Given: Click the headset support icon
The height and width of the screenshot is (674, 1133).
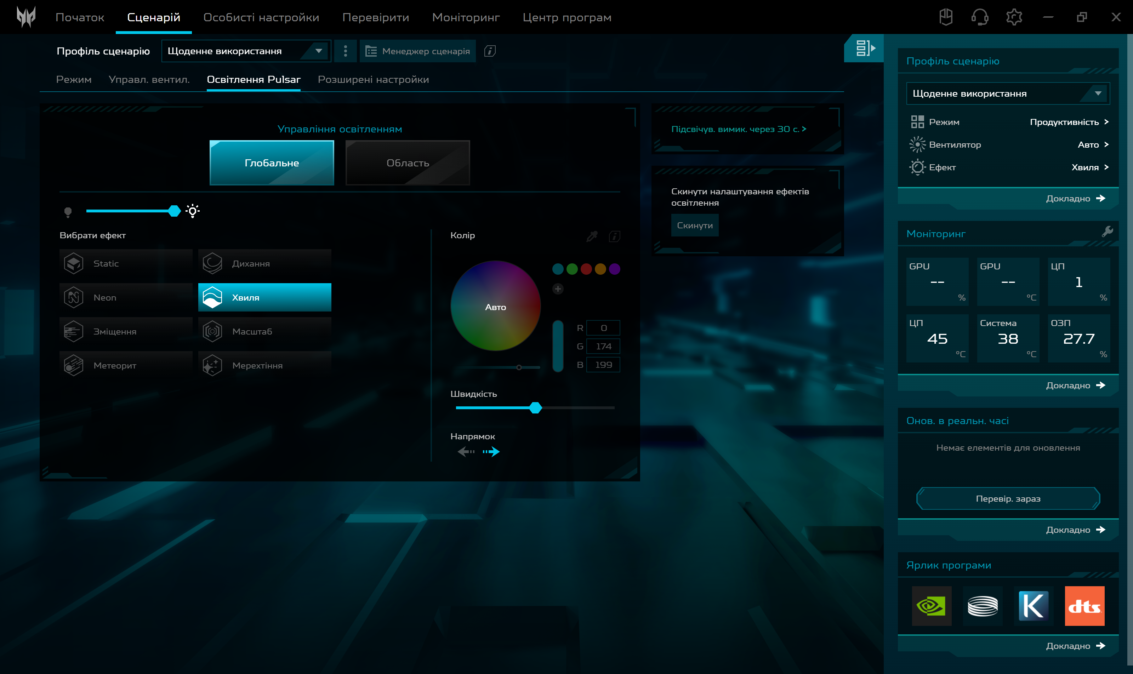Looking at the screenshot, I should (979, 17).
